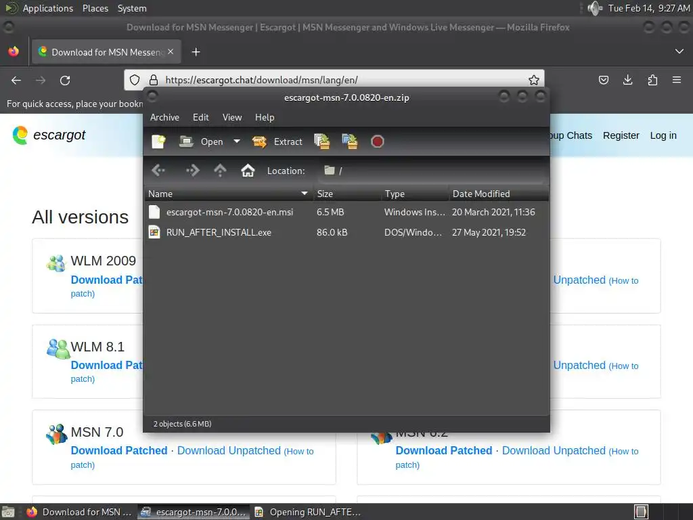Open the Archive menu

[164, 117]
